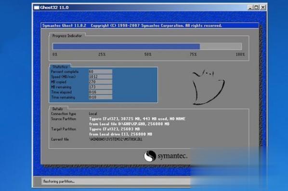Viewport: 288px width, 191px height.
Task: Click the 75% progress marker label
Action: (193, 55)
